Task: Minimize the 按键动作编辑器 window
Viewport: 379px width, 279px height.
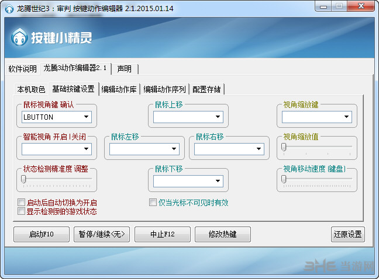Action: click(323, 6)
